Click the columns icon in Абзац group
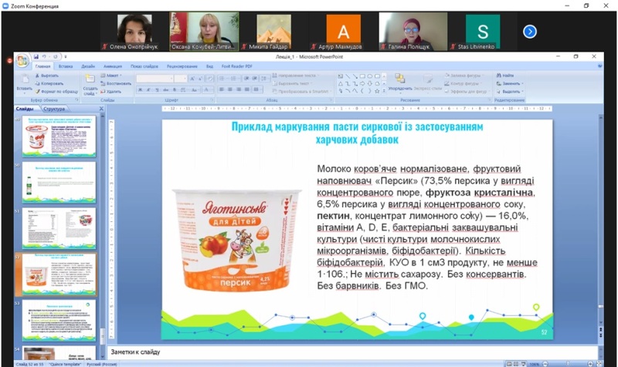618x367 pixels. click(256, 89)
